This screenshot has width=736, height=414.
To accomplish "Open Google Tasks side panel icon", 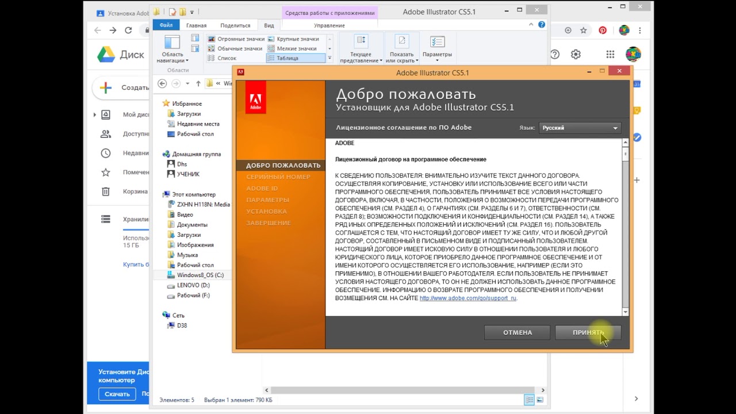I will [637, 137].
